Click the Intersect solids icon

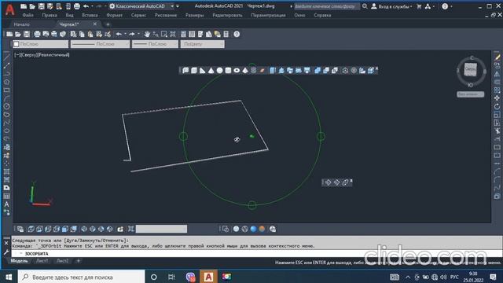(x=335, y=70)
